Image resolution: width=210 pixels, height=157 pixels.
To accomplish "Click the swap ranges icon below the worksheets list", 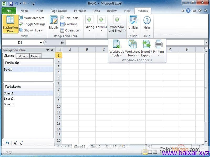I will [7, 143].
